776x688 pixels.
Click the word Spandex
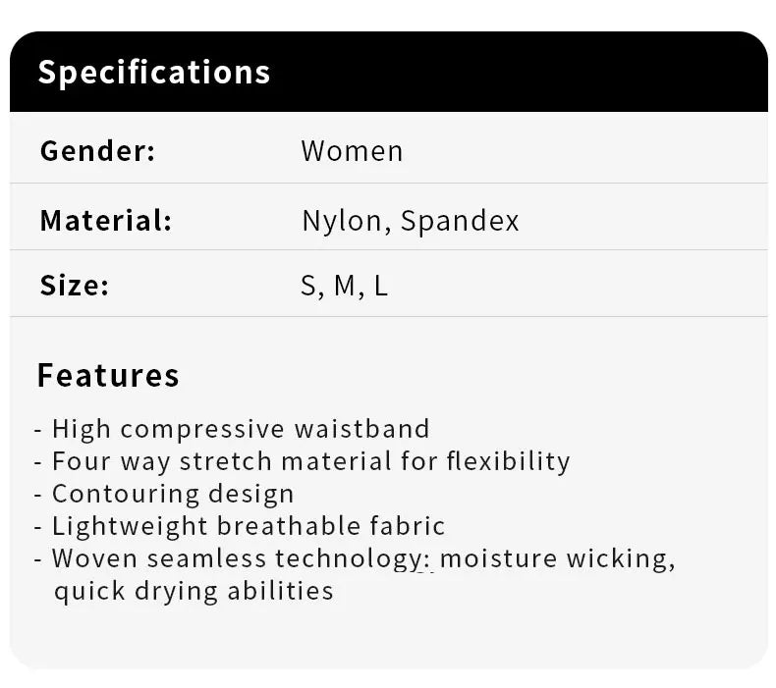pyautogui.click(x=460, y=221)
